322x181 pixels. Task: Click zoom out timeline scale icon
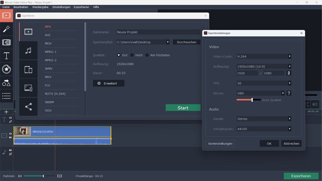tap(20, 176)
